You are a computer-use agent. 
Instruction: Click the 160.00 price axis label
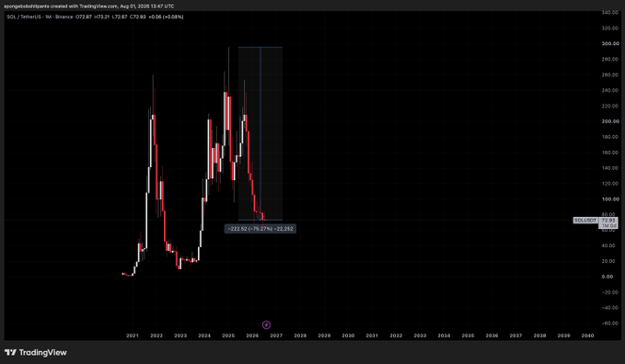(x=610, y=153)
